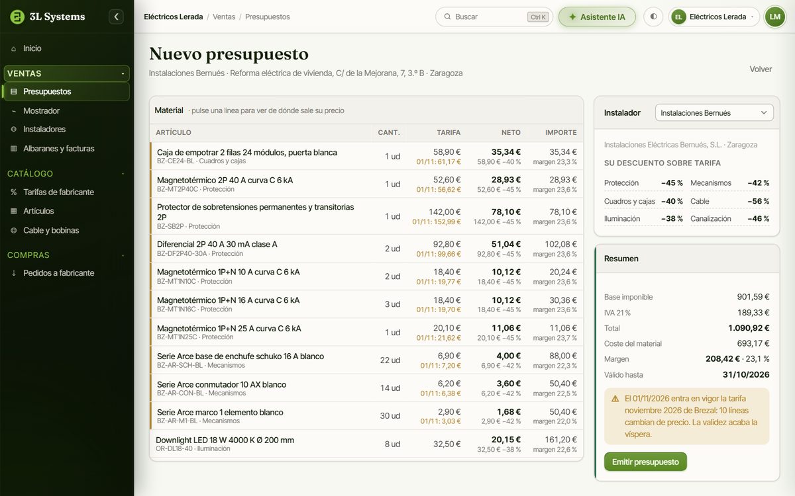Collapse the sidebar with the chevron button
The height and width of the screenshot is (496, 795).
pyautogui.click(x=116, y=17)
